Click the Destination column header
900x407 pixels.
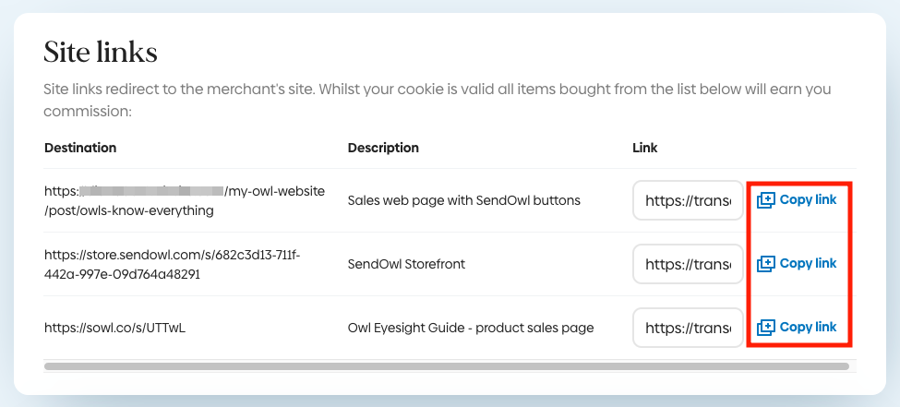(80, 148)
